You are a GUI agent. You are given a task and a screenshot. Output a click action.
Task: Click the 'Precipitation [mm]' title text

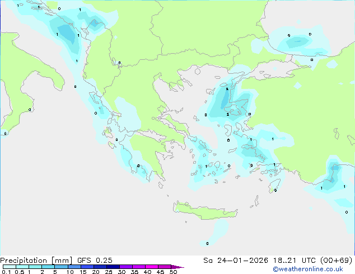[36, 261]
